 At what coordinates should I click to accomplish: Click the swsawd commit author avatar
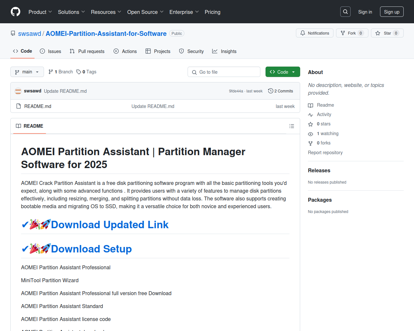point(18,91)
